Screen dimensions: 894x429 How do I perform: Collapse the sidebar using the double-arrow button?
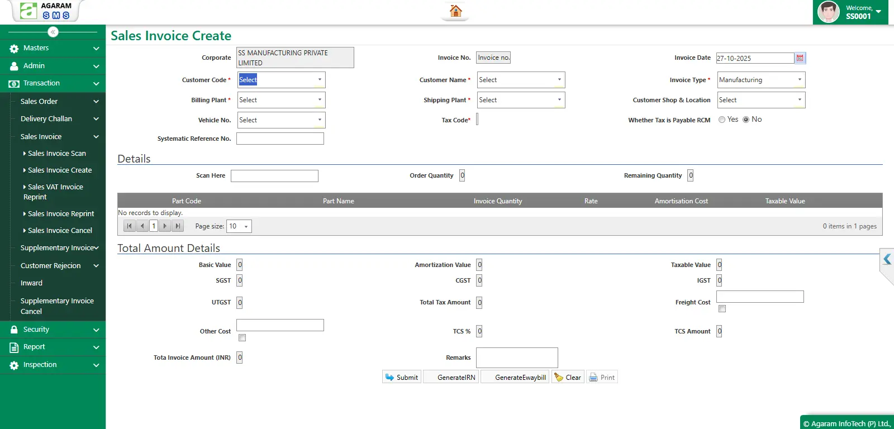tap(53, 32)
